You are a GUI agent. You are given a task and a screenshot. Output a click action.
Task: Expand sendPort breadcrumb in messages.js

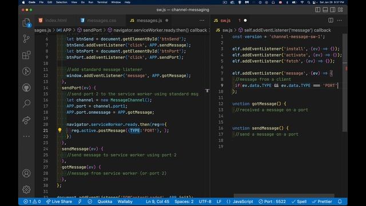pyautogui.click(x=90, y=30)
